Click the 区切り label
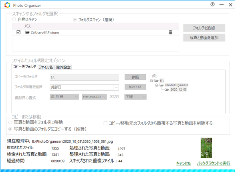This screenshot has width=236, height=173. coord(114,97)
